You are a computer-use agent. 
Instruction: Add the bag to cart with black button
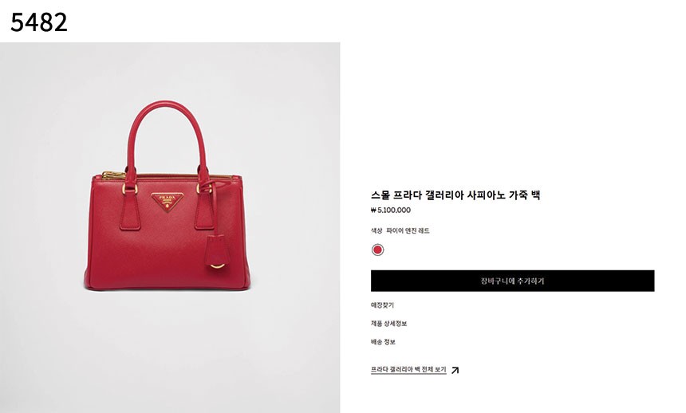click(x=512, y=281)
